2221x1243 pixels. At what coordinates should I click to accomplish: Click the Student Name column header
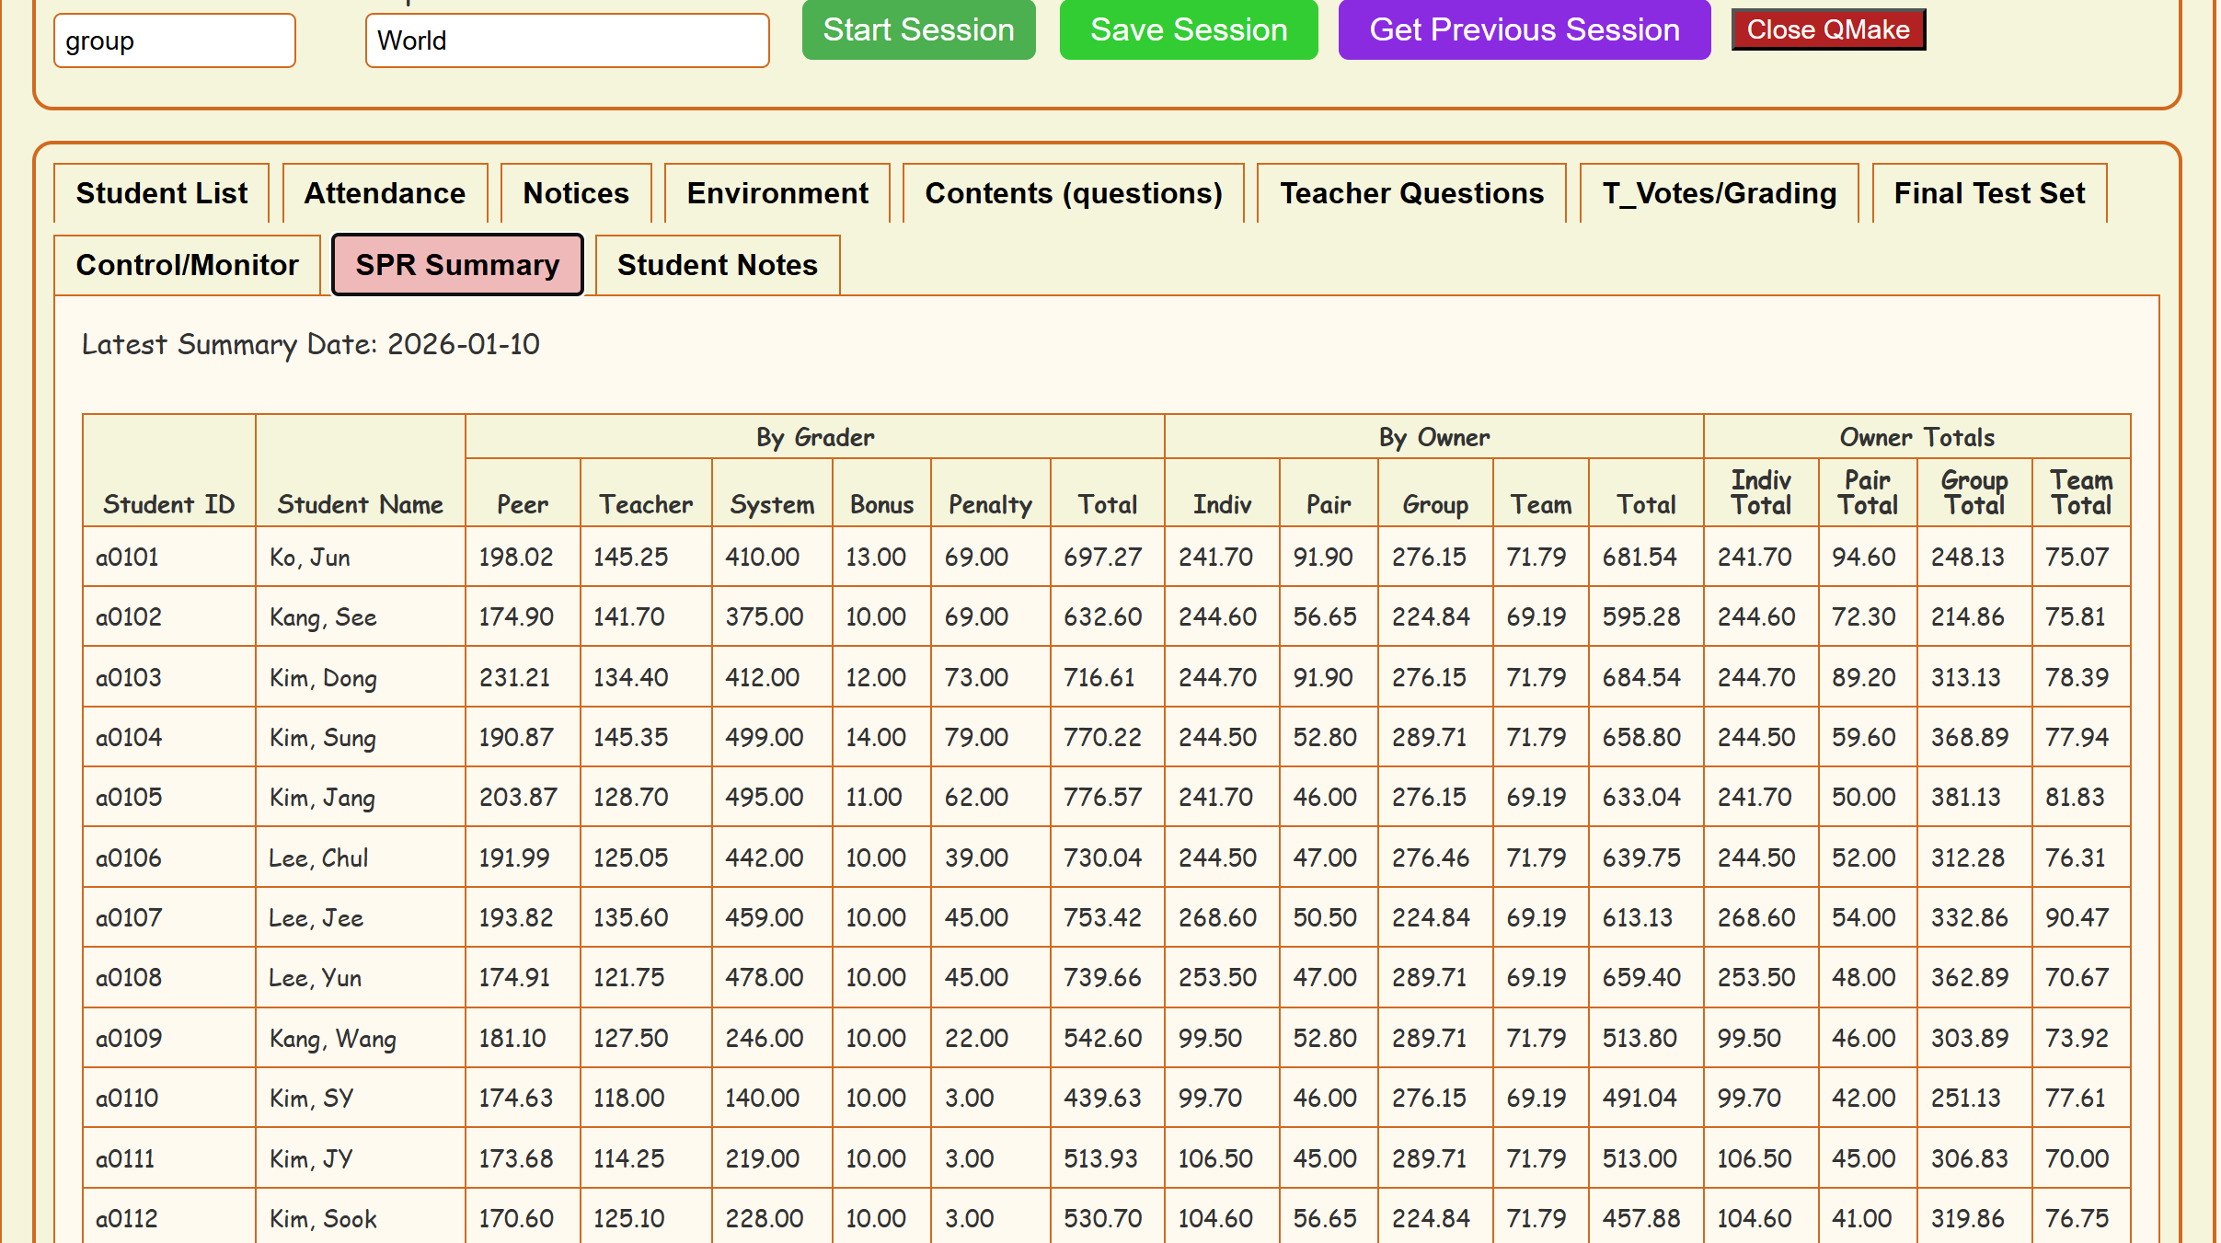coord(360,503)
